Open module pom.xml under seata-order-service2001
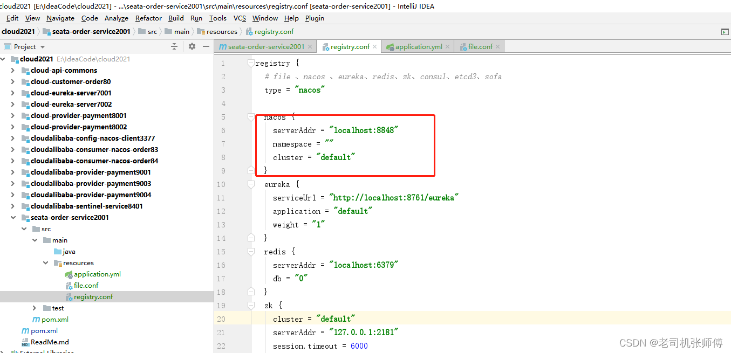The width and height of the screenshot is (731, 353). pos(55,320)
